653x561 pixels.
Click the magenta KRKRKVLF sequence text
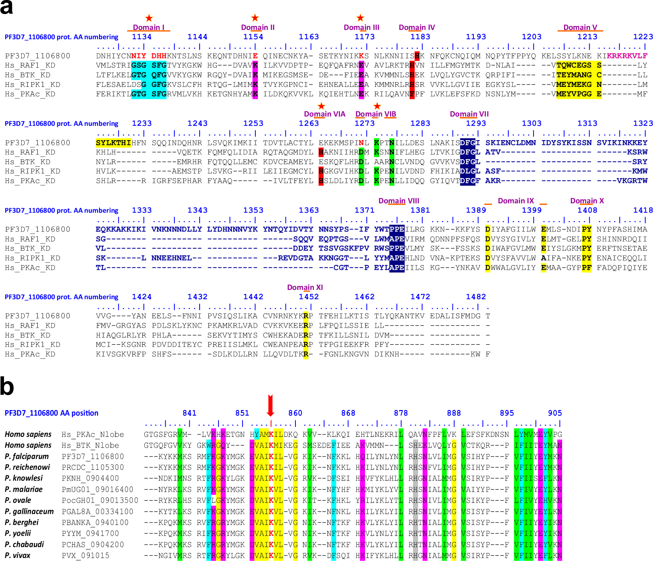[x=627, y=56]
